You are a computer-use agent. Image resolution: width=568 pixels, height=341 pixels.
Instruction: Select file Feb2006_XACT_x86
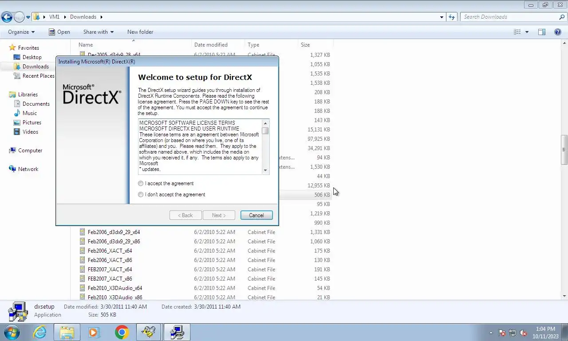[x=110, y=260]
